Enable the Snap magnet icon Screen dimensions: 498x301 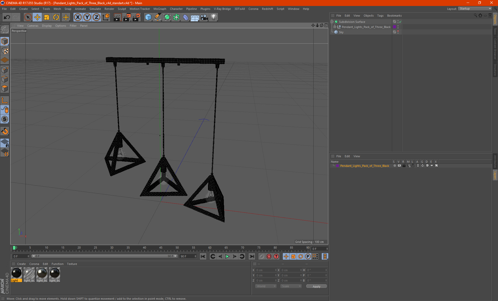5,131
